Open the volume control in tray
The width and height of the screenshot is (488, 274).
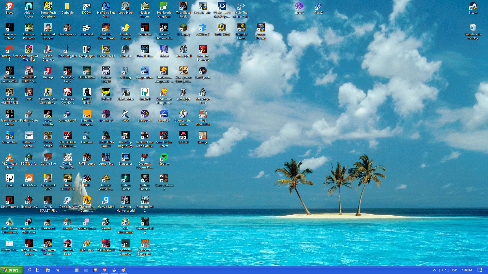point(447,270)
